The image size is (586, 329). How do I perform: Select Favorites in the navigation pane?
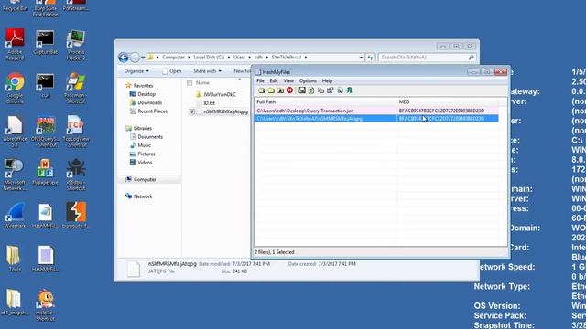143,86
